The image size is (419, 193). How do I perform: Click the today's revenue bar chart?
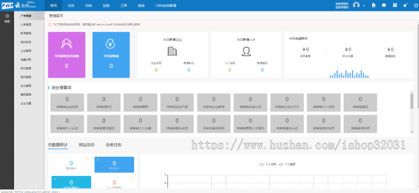click(x=349, y=74)
